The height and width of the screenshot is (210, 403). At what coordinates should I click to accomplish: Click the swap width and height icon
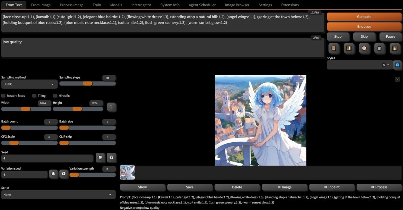point(111,107)
